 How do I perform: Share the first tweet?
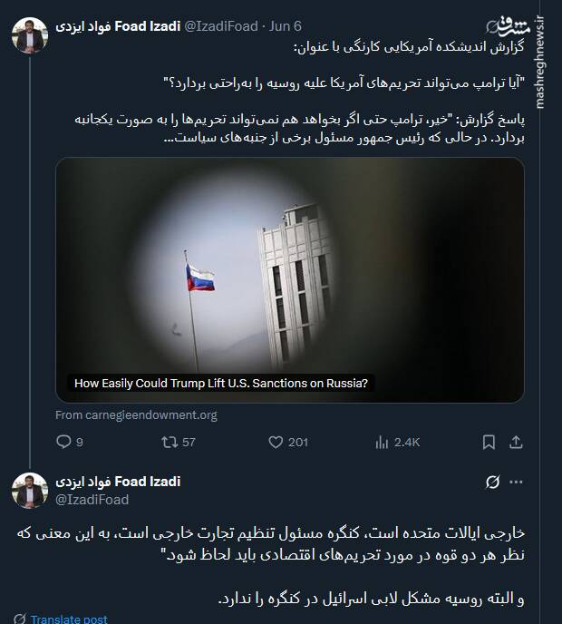(516, 442)
